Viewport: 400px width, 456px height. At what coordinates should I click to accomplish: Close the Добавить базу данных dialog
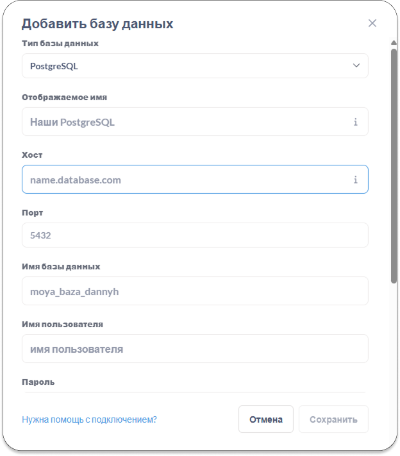point(372,23)
